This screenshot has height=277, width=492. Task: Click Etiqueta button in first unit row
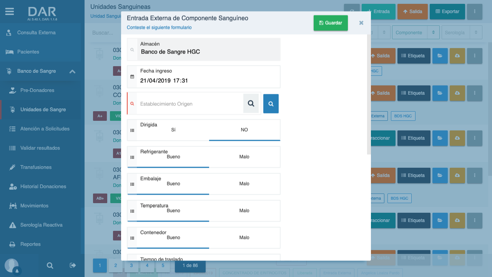point(414,56)
